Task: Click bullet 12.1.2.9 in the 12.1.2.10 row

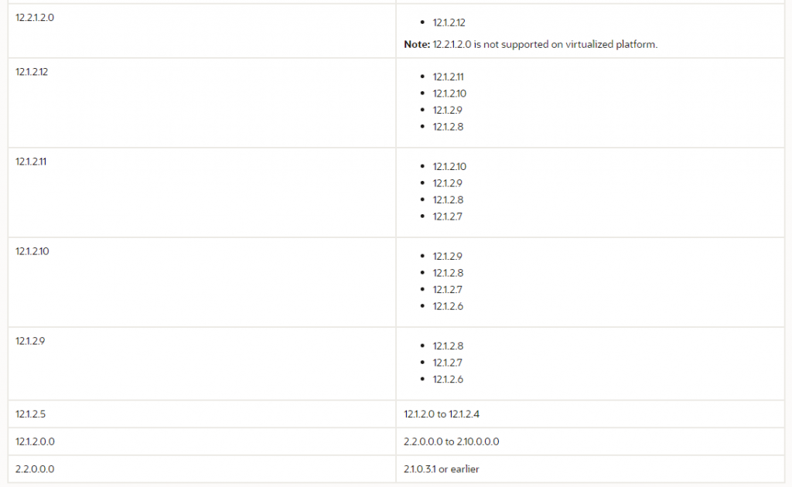Action: (x=447, y=257)
